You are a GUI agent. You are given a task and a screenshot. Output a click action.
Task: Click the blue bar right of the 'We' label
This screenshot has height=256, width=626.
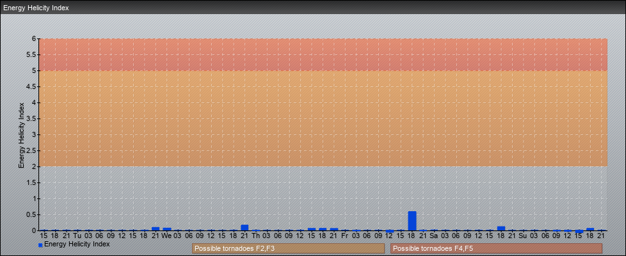click(167, 229)
